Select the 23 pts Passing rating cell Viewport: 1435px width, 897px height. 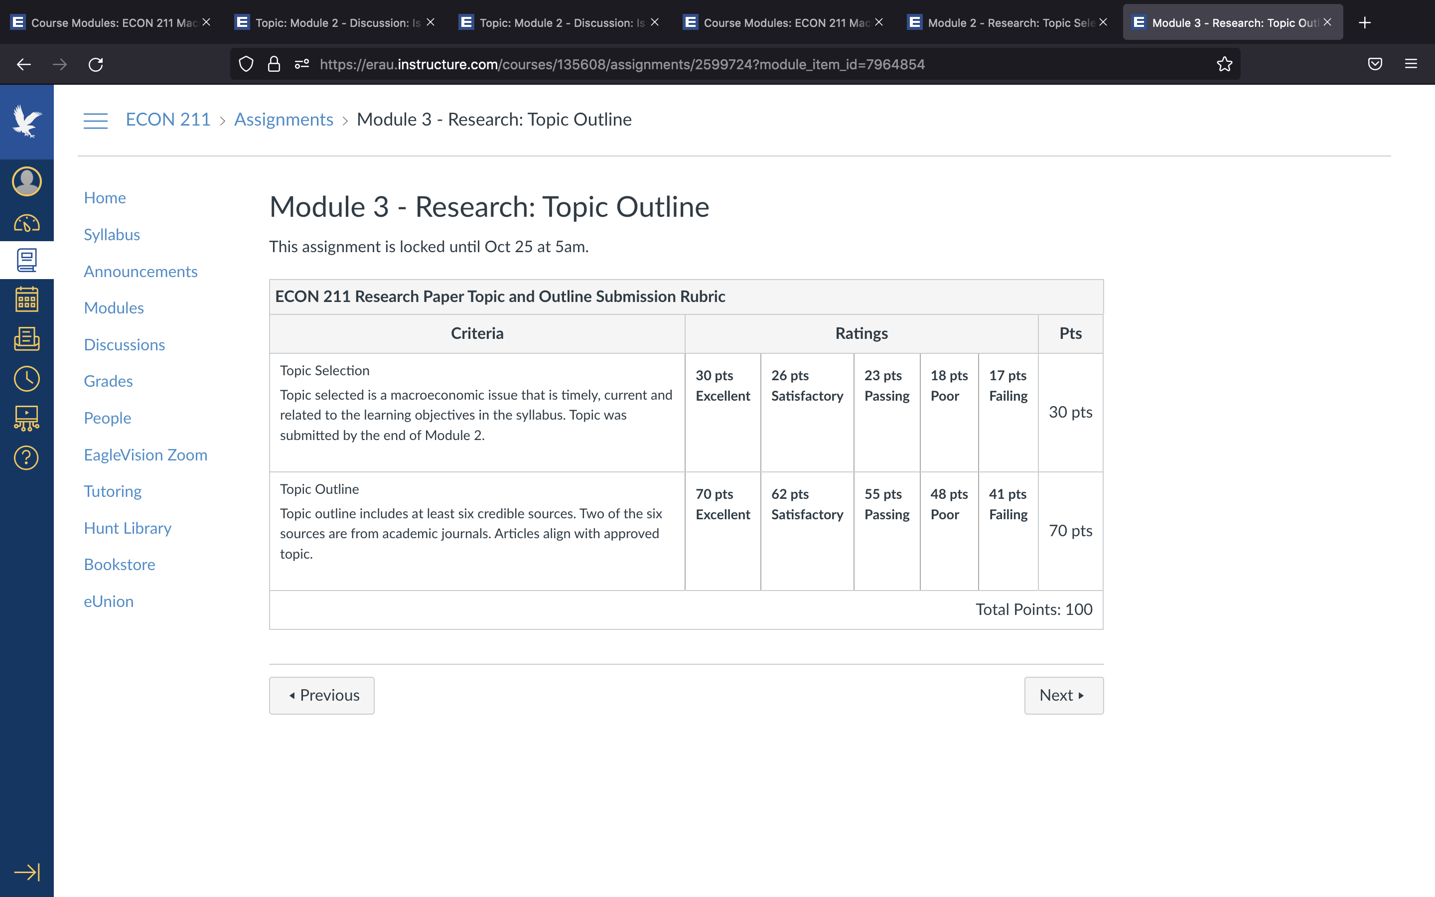coord(887,413)
